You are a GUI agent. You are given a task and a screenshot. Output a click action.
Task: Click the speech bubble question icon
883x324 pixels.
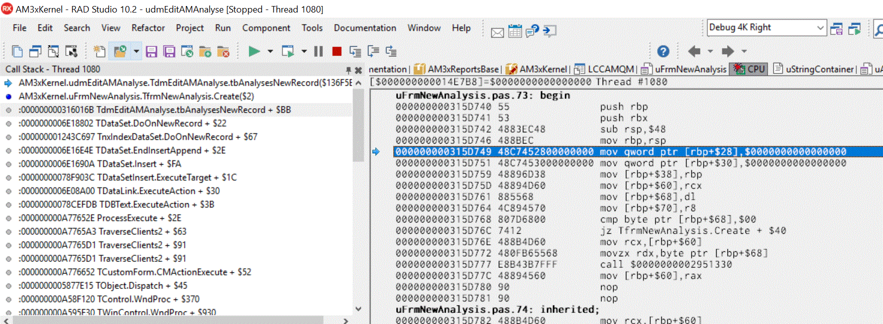[532, 32]
